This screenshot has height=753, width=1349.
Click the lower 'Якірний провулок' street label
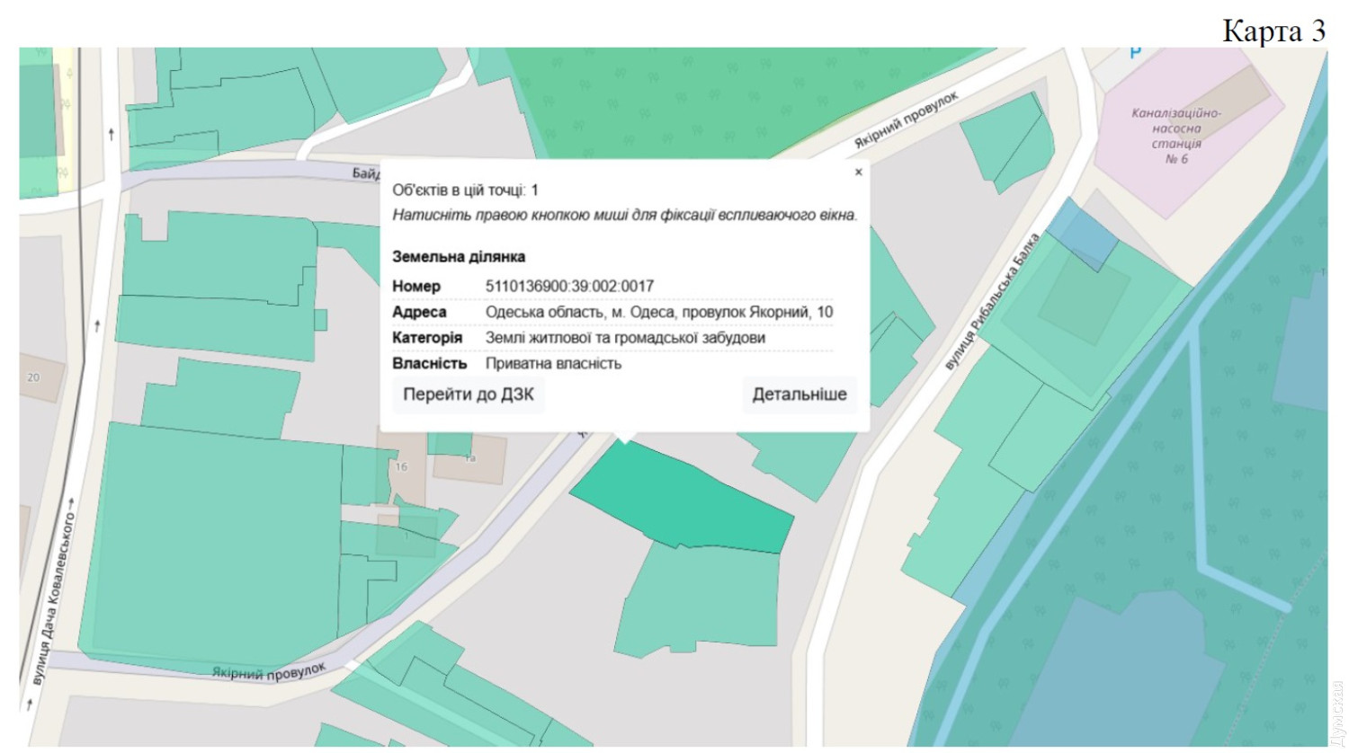268,672
